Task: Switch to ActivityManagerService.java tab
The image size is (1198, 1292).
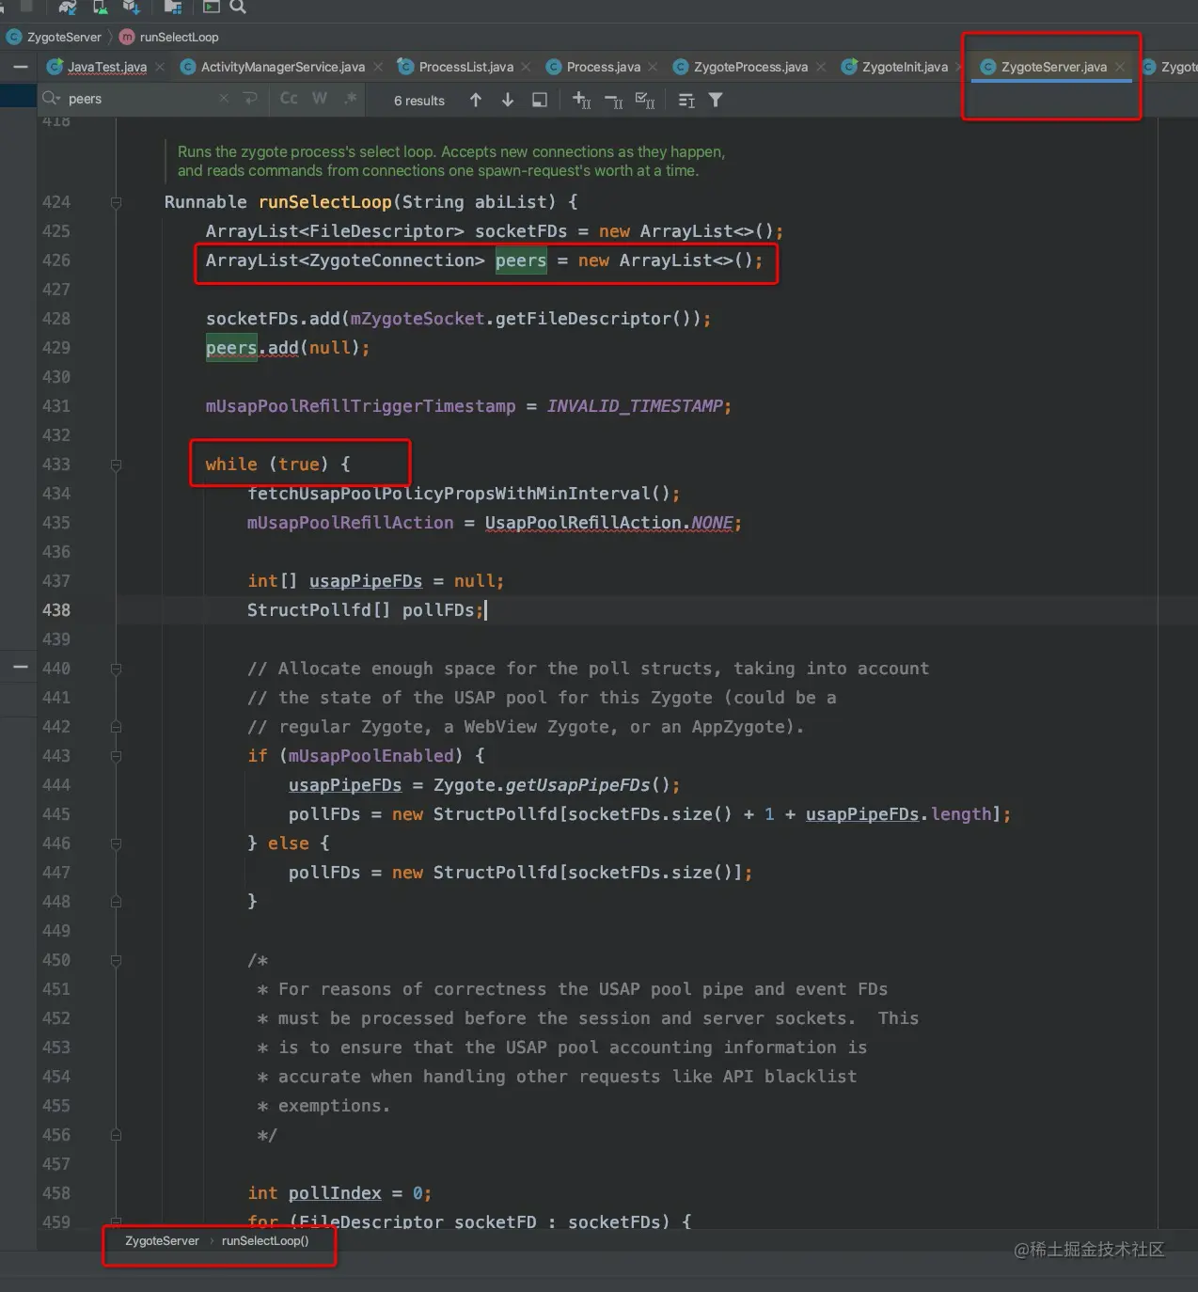Action: coord(282,67)
